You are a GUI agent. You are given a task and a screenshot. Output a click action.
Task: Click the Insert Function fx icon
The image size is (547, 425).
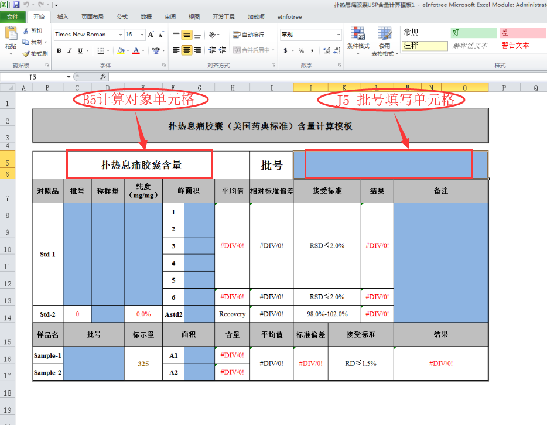click(103, 77)
